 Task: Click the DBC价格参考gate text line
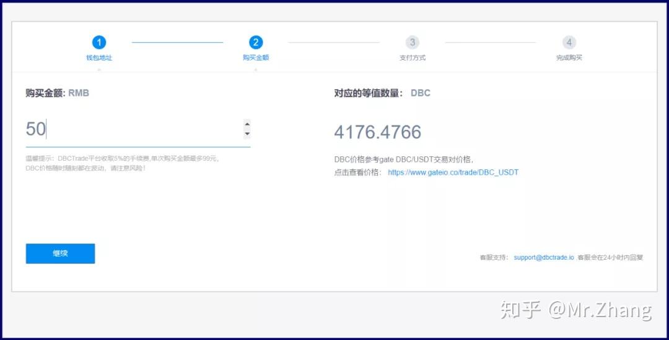404,159
